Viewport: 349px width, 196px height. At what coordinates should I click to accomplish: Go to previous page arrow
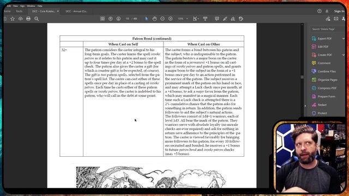[110, 19]
